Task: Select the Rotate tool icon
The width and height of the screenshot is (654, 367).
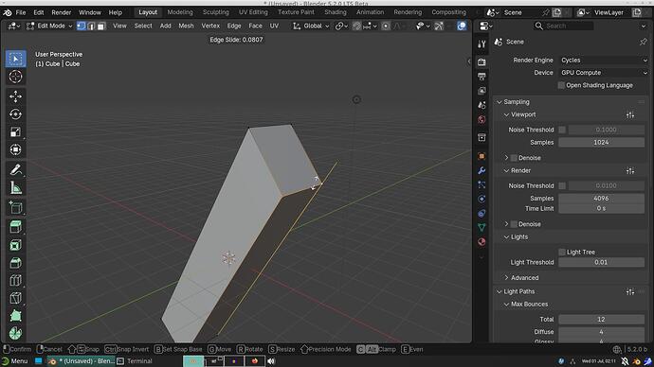Action: tap(15, 114)
